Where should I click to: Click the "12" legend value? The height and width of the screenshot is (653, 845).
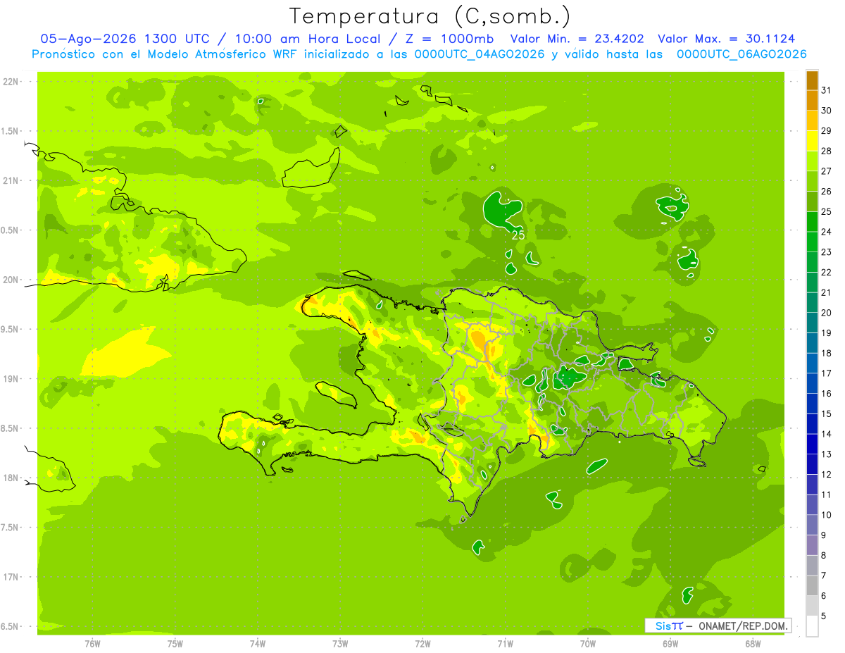[x=827, y=475]
